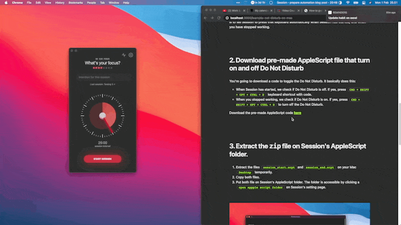Screen dimensions: 401x225
Task: Click the site info icon in address bar
Action: 227,18
